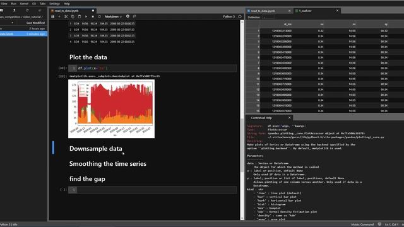
Task: Click the git clone icon in file browser
Action: pyautogui.click(x=40, y=10)
